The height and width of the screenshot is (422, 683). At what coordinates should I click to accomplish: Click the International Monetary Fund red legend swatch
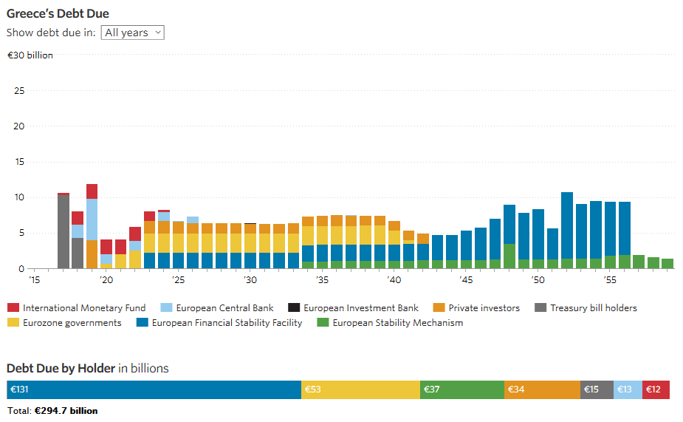pyautogui.click(x=13, y=307)
